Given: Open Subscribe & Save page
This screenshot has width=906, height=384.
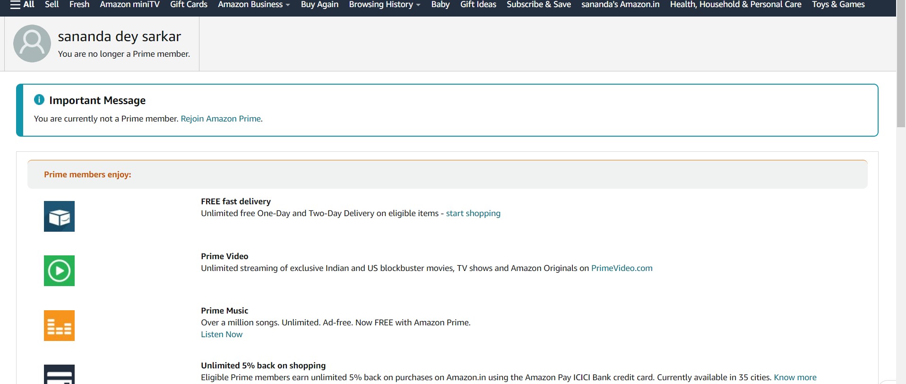Looking at the screenshot, I should point(538,5).
